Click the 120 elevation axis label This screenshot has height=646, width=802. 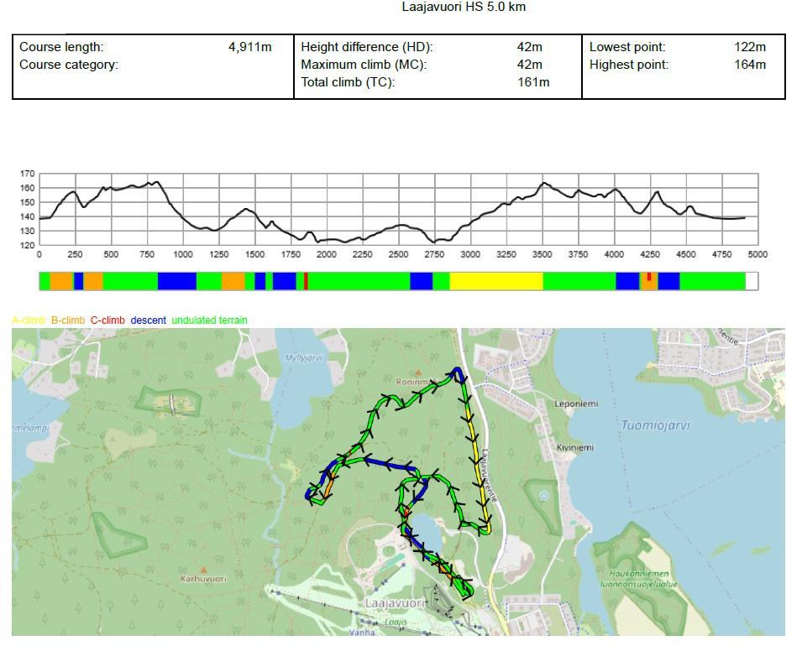28,245
